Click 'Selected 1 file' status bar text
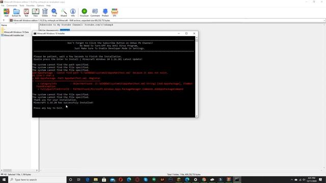Image resolution: width=326 pixels, height=183 pixels. (19, 174)
